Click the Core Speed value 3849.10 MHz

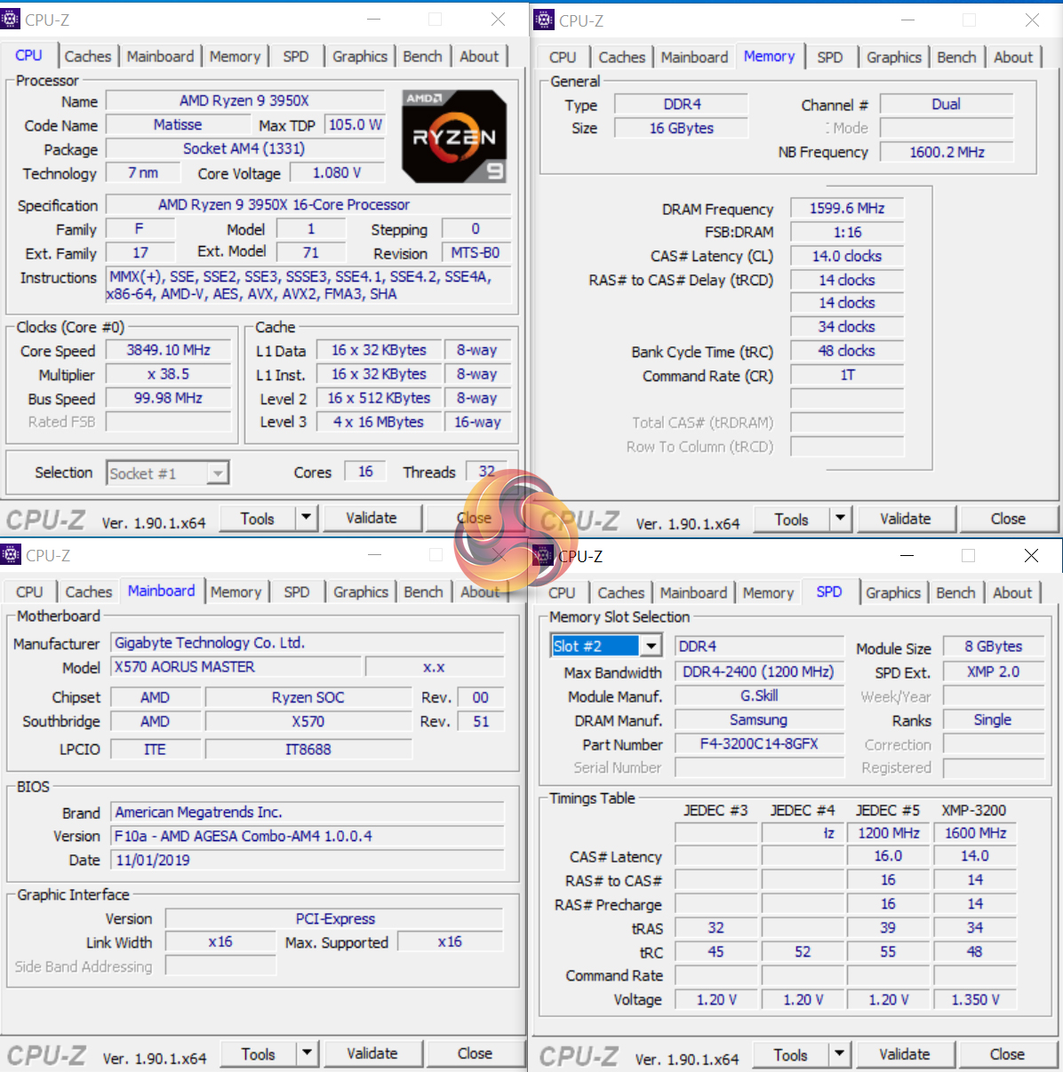pos(168,350)
